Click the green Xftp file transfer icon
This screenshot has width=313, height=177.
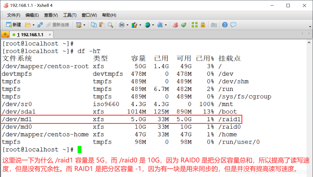(x=183, y=25)
